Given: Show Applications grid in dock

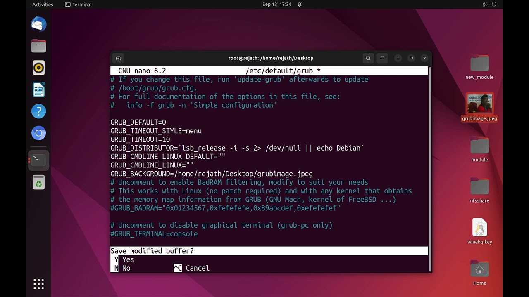Looking at the screenshot, I should coord(38,284).
